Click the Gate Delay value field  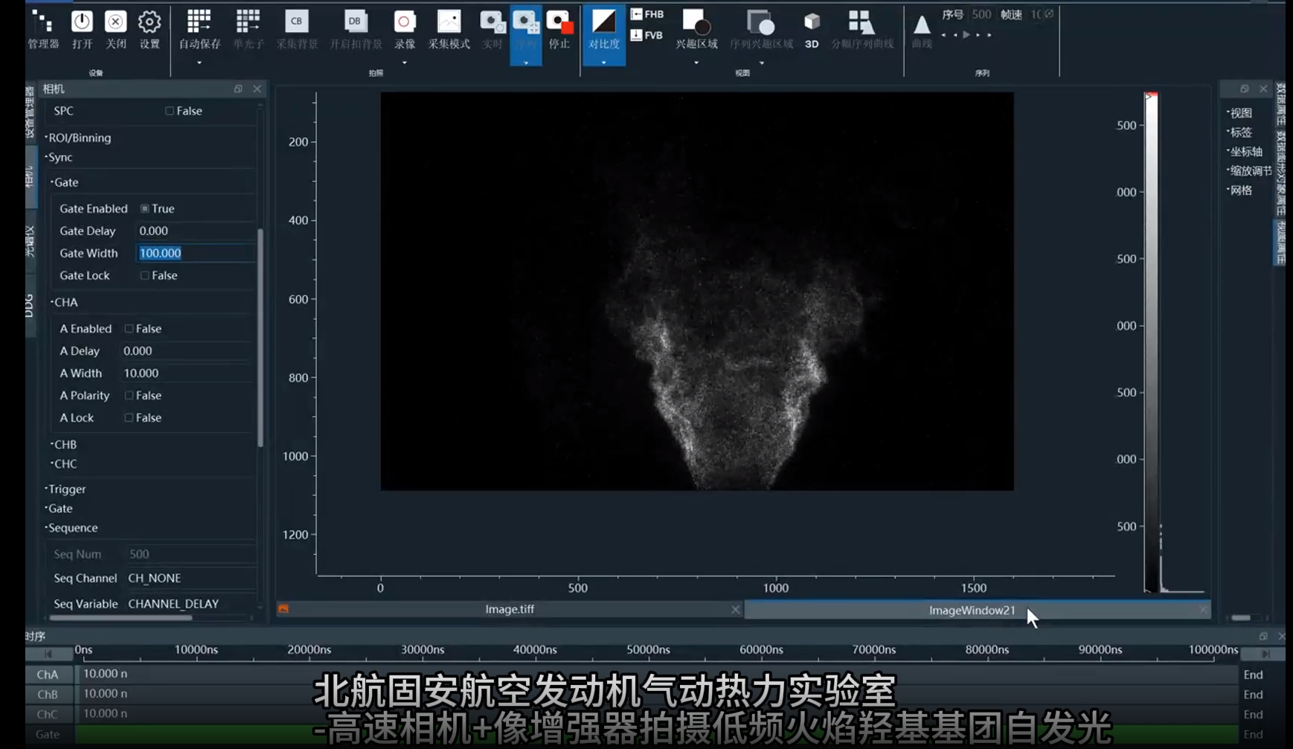coord(196,231)
